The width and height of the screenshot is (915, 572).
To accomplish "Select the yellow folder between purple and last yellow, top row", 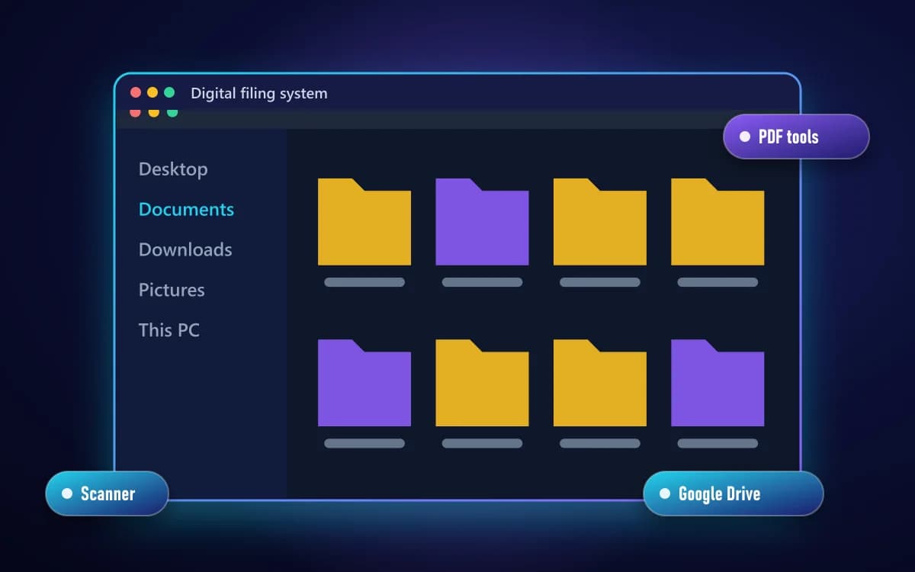I will coord(600,222).
